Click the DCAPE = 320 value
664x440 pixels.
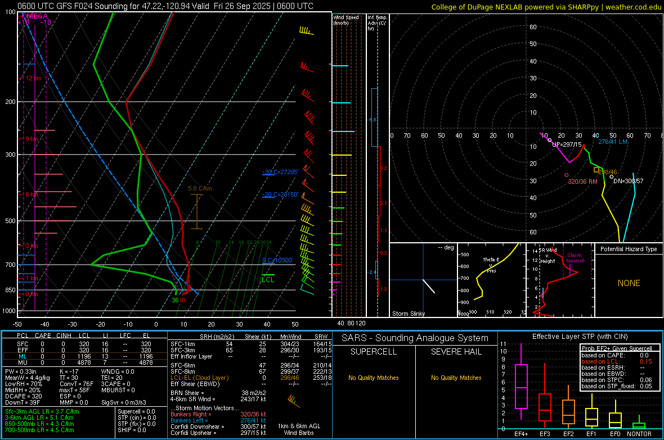point(23,396)
